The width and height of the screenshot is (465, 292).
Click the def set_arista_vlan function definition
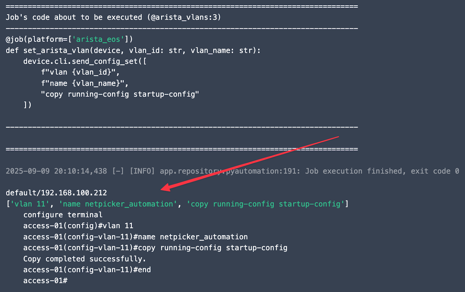point(133,51)
